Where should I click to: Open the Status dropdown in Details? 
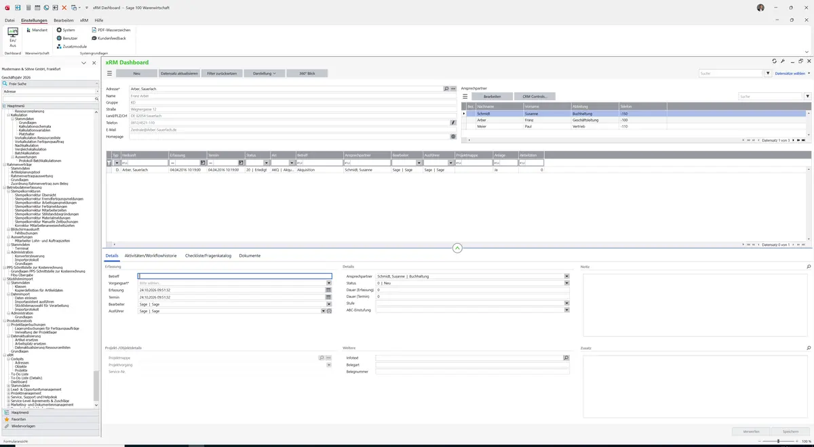pos(566,283)
